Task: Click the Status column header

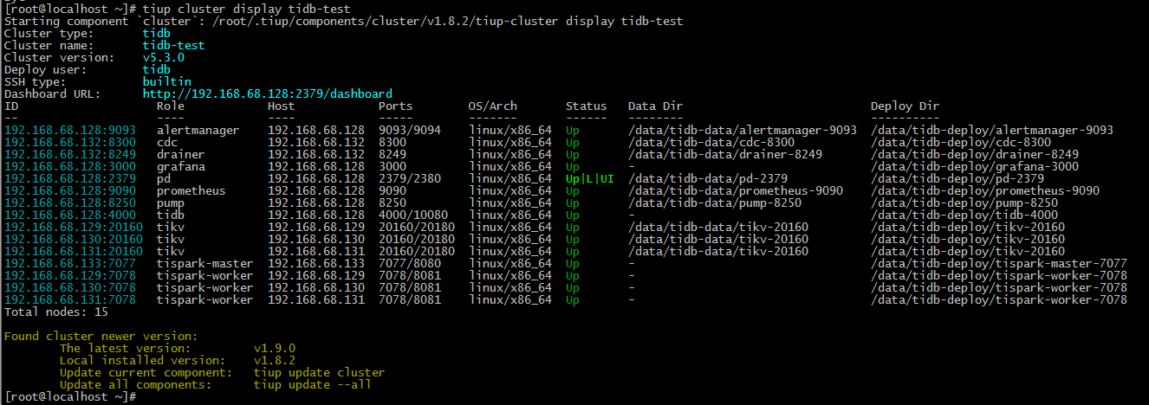Action: click(x=587, y=106)
